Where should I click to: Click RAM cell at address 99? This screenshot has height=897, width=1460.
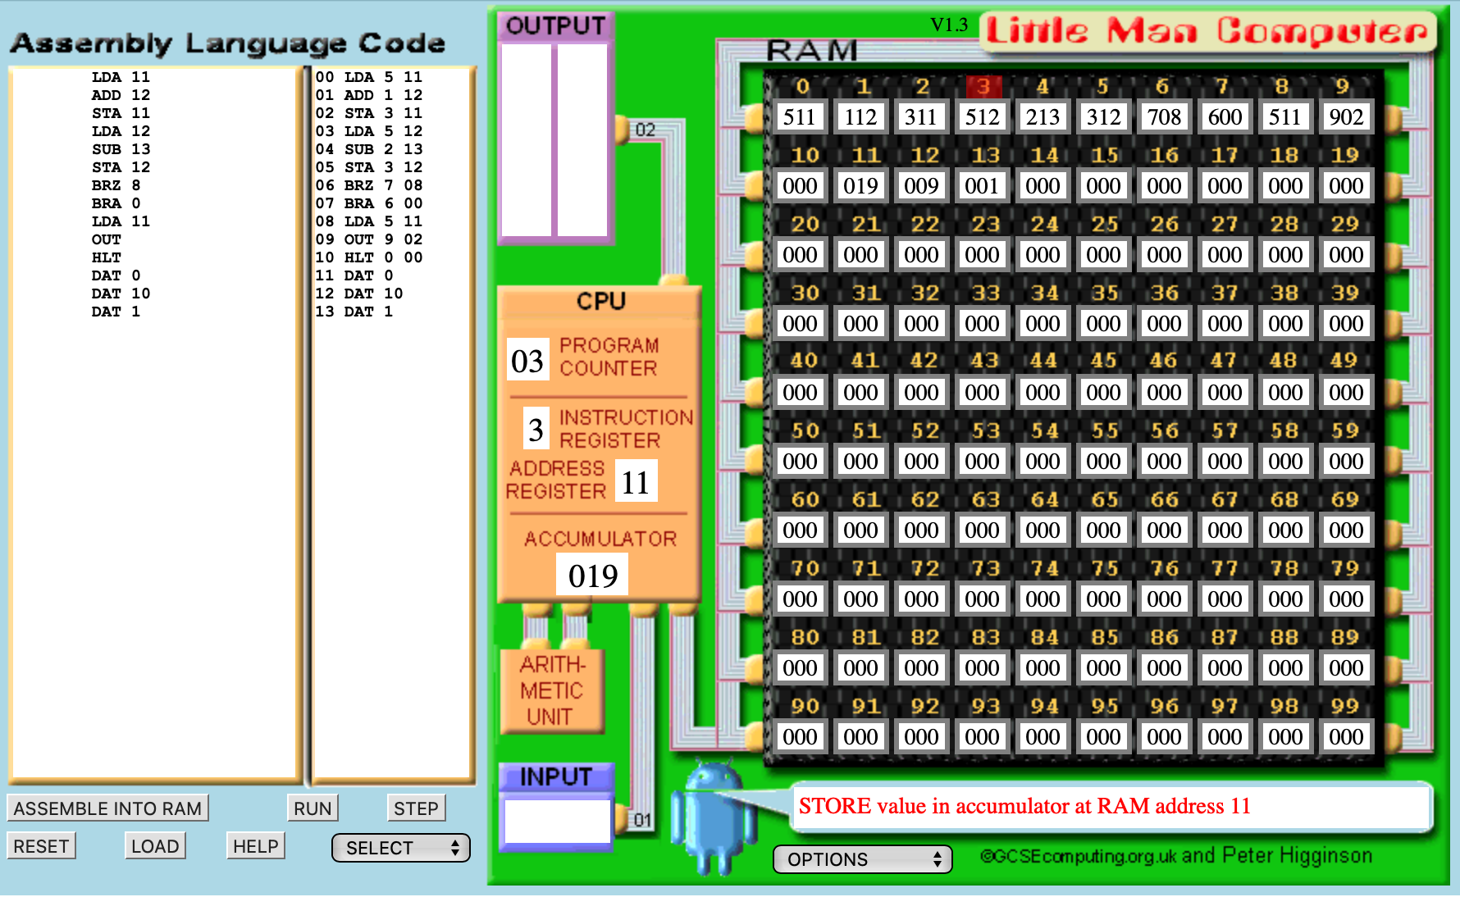(1346, 737)
